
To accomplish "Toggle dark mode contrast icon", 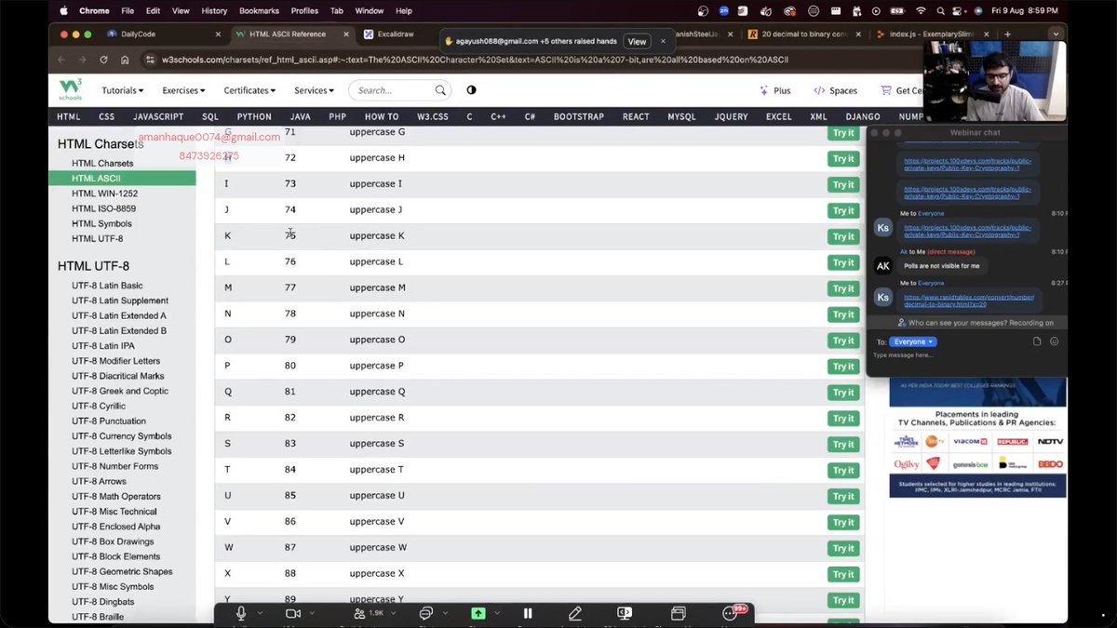I will click(x=471, y=90).
